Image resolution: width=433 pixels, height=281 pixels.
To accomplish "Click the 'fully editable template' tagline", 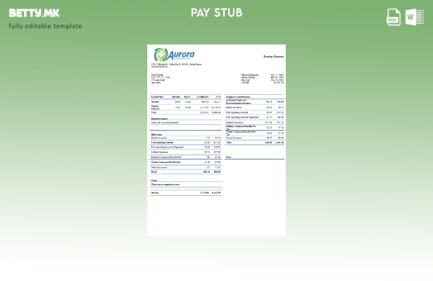I will tap(45, 26).
